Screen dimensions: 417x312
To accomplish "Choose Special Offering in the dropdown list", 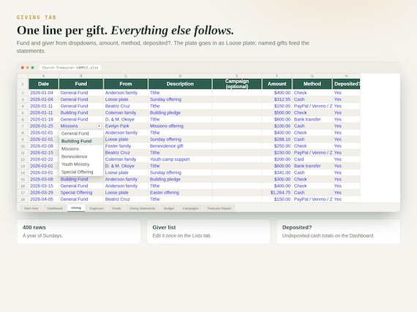I will [81, 172].
